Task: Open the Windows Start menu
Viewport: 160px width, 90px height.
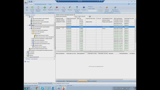Action: pos(26,88)
